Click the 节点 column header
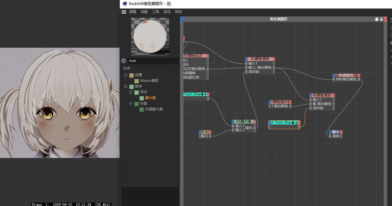The image size is (392, 206). (148, 69)
